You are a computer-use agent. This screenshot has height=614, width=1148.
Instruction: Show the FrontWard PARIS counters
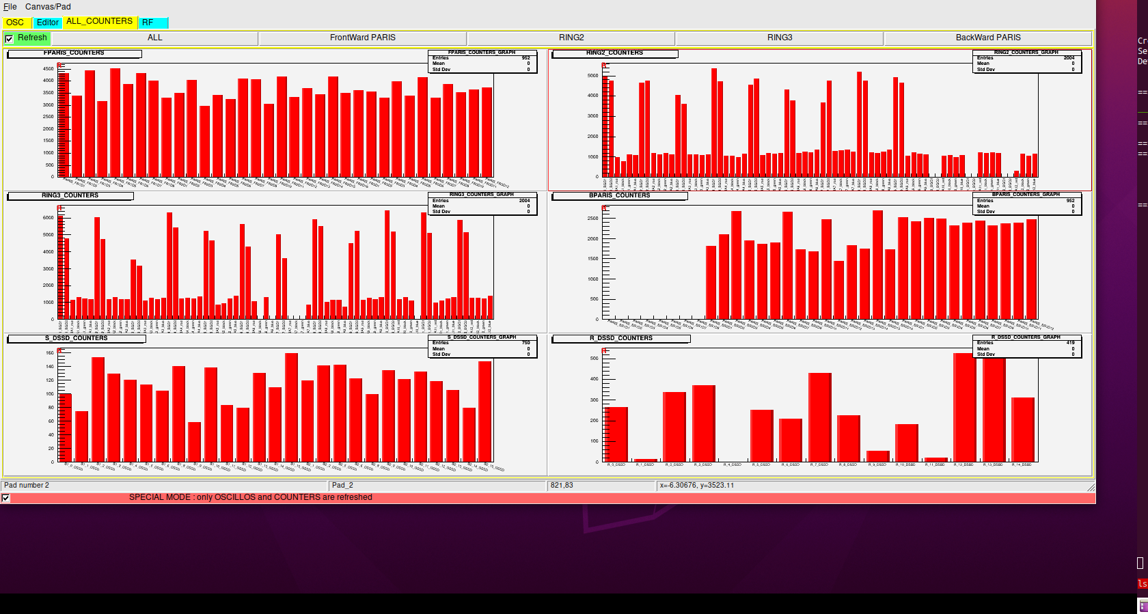point(362,38)
